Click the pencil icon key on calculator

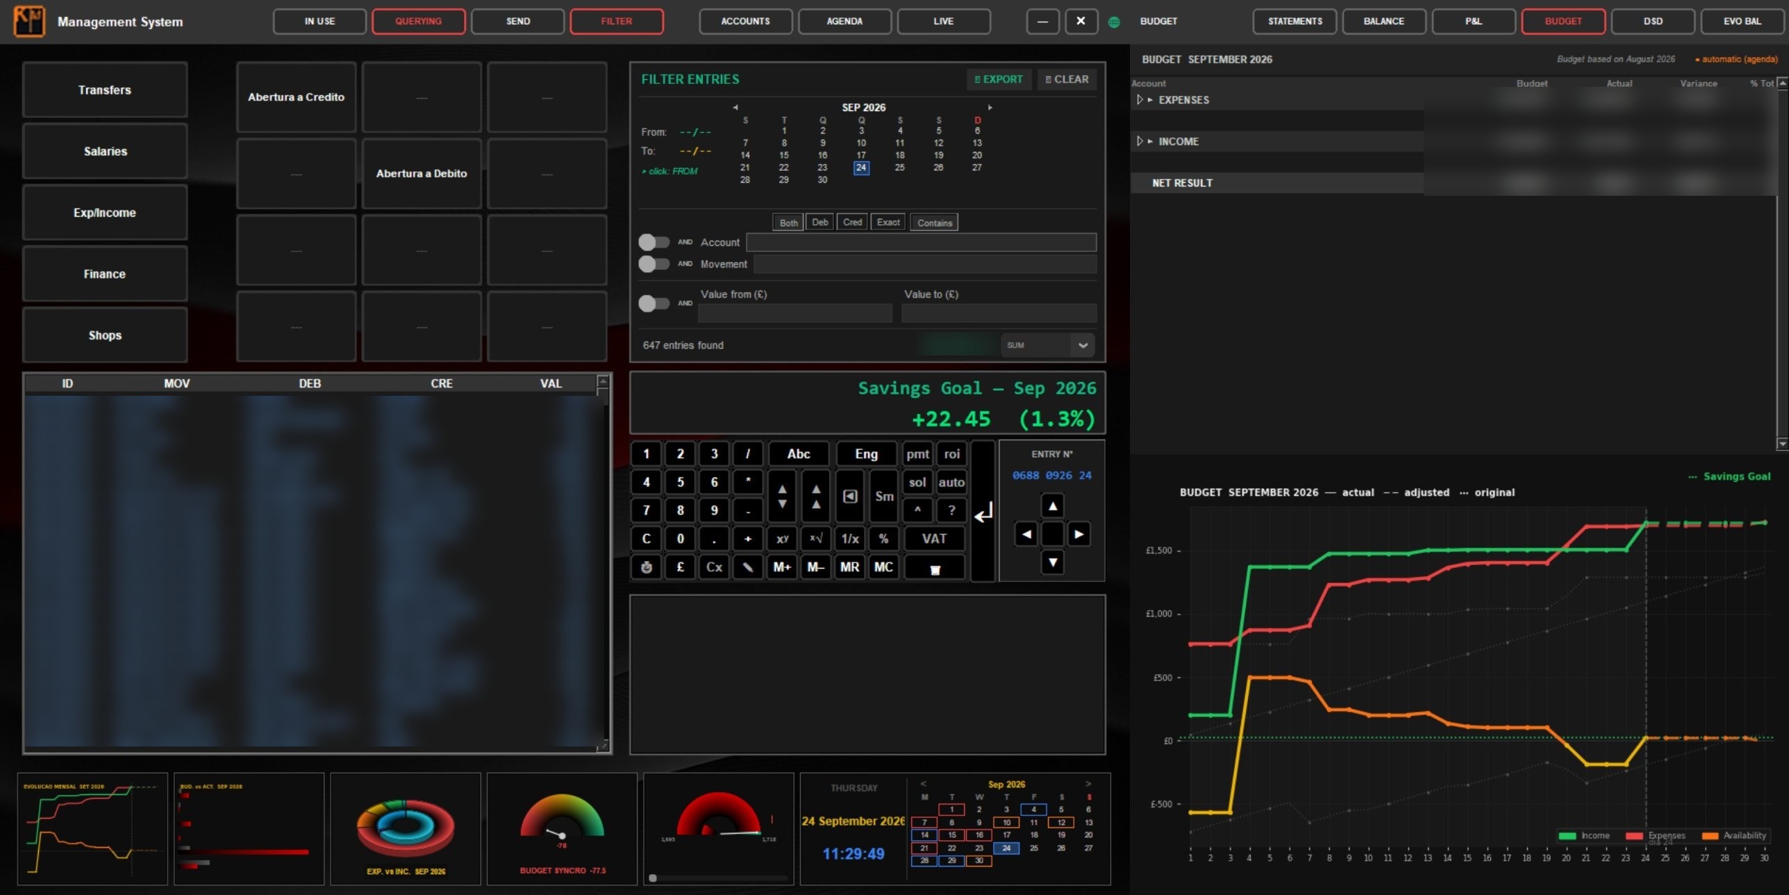(x=748, y=567)
